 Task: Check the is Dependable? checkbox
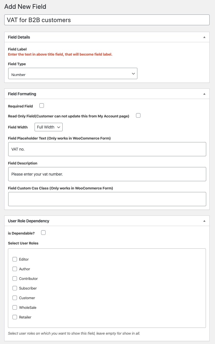43,233
